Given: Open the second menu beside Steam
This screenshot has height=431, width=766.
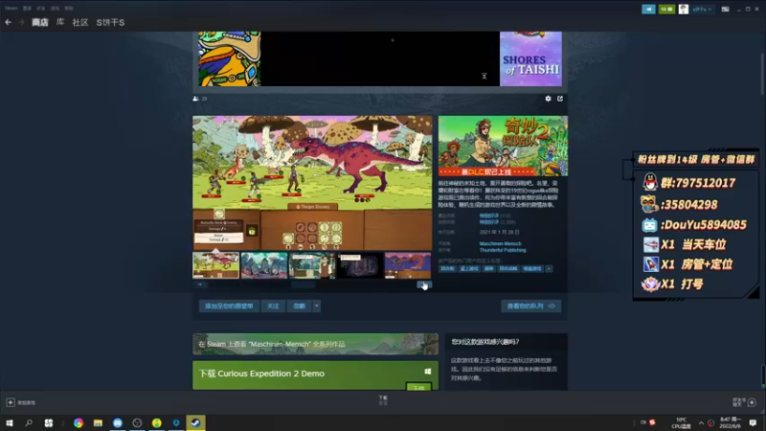Looking at the screenshot, I should (x=28, y=9).
